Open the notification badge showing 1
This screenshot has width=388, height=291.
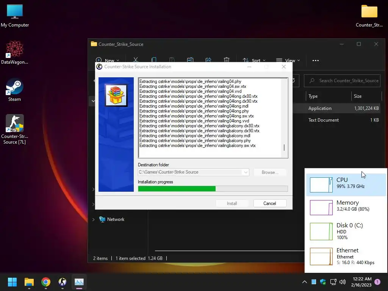[377, 282]
